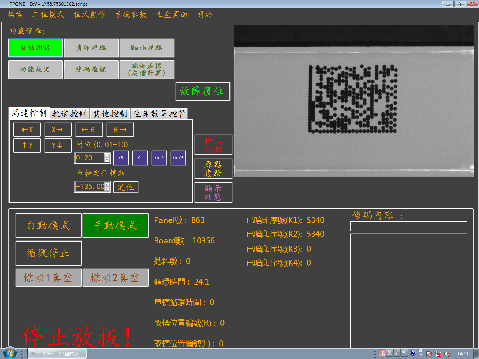
Task: Click the Show Desktop strip
Action: 476,353
